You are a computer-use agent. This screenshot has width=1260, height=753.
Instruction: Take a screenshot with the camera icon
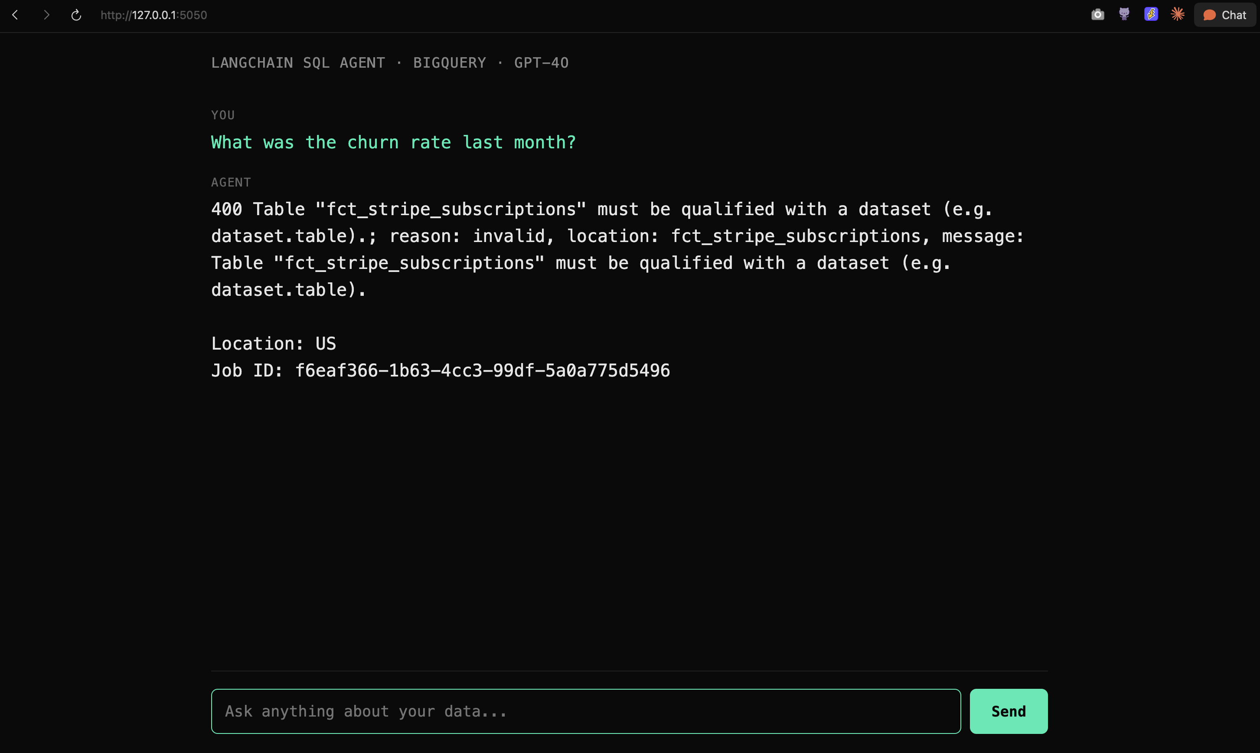point(1098,15)
